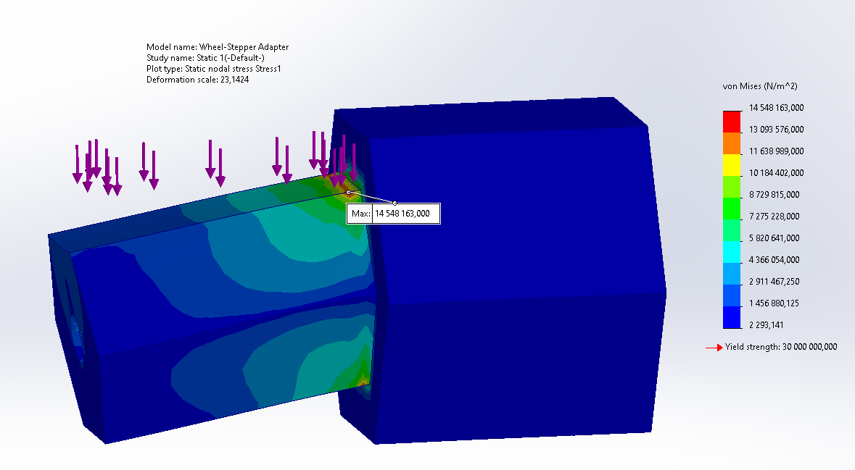Image resolution: width=855 pixels, height=470 pixels.
Task: Click the 14 548 163,000 value in Max callout
Action: [402, 214]
